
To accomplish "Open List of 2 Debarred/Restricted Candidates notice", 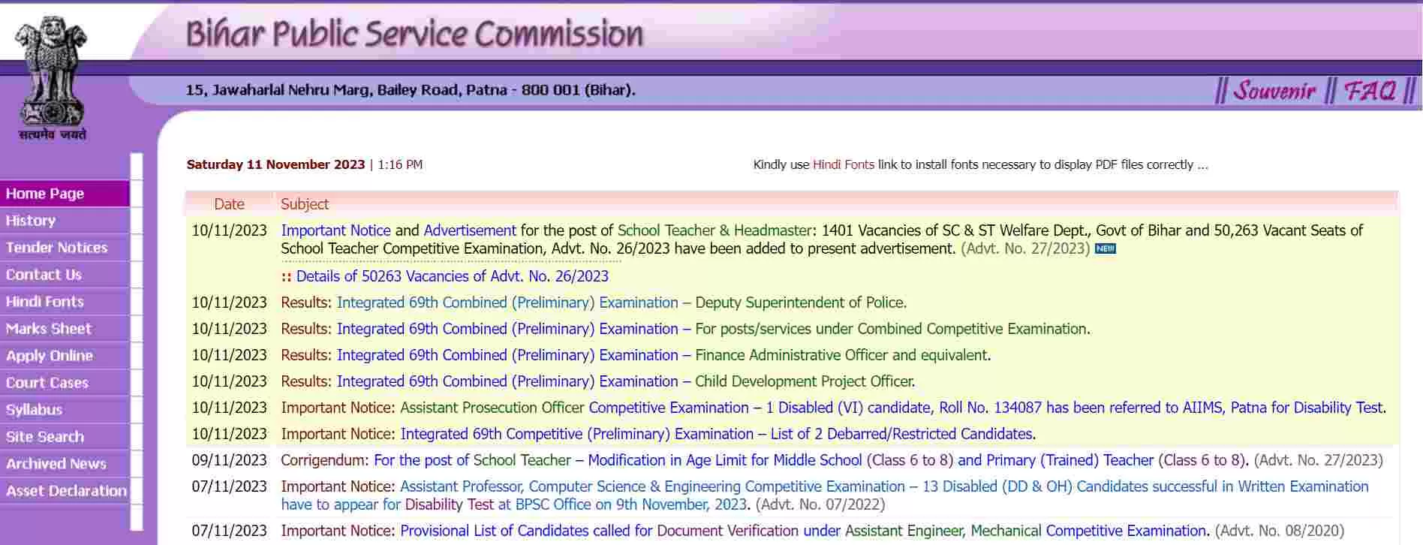I will coord(718,434).
